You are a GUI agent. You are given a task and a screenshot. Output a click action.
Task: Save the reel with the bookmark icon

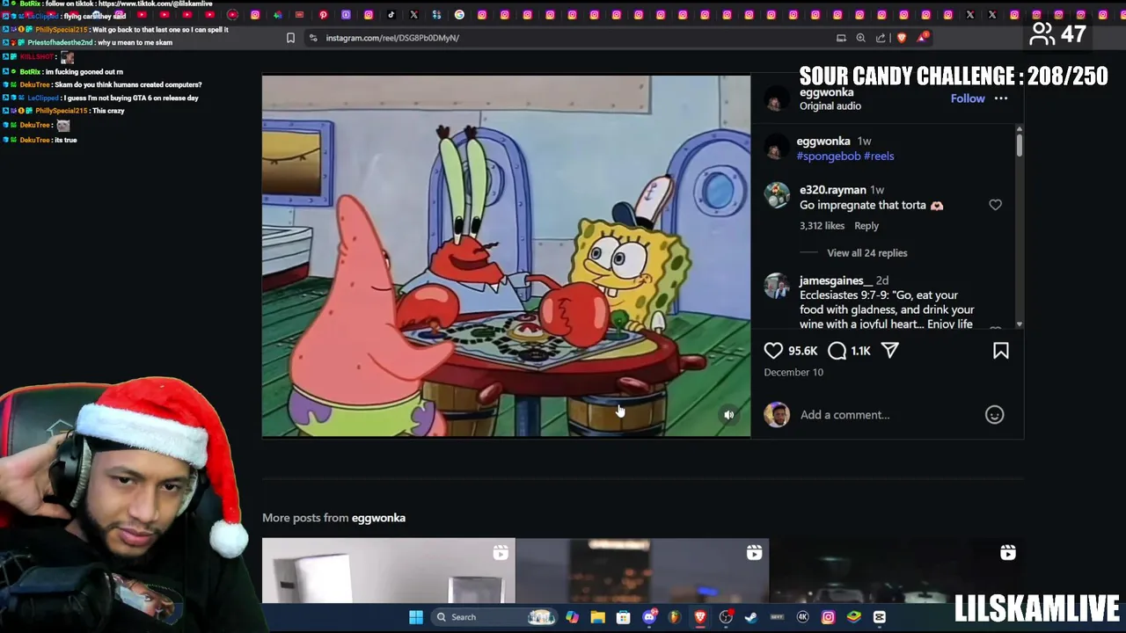pos(1001,351)
